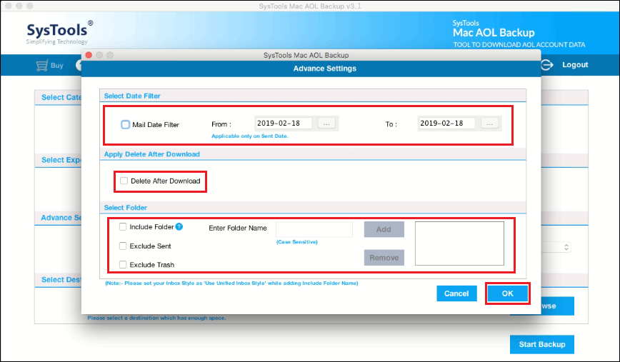Image resolution: width=620 pixels, height=362 pixels.
Task: Click the '(Case Sensitive)' hint text
Action: (x=297, y=242)
